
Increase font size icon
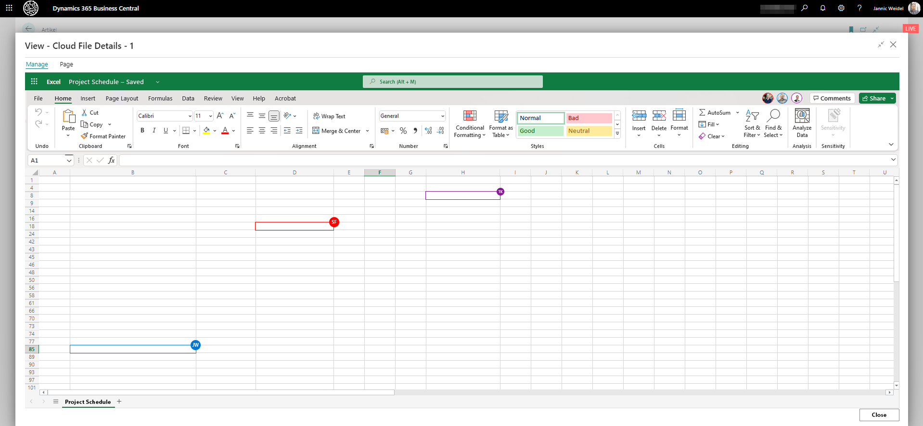tap(220, 116)
